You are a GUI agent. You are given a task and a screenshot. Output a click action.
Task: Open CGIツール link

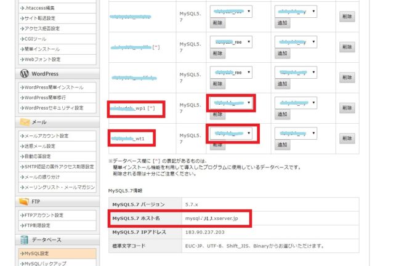coord(57,39)
